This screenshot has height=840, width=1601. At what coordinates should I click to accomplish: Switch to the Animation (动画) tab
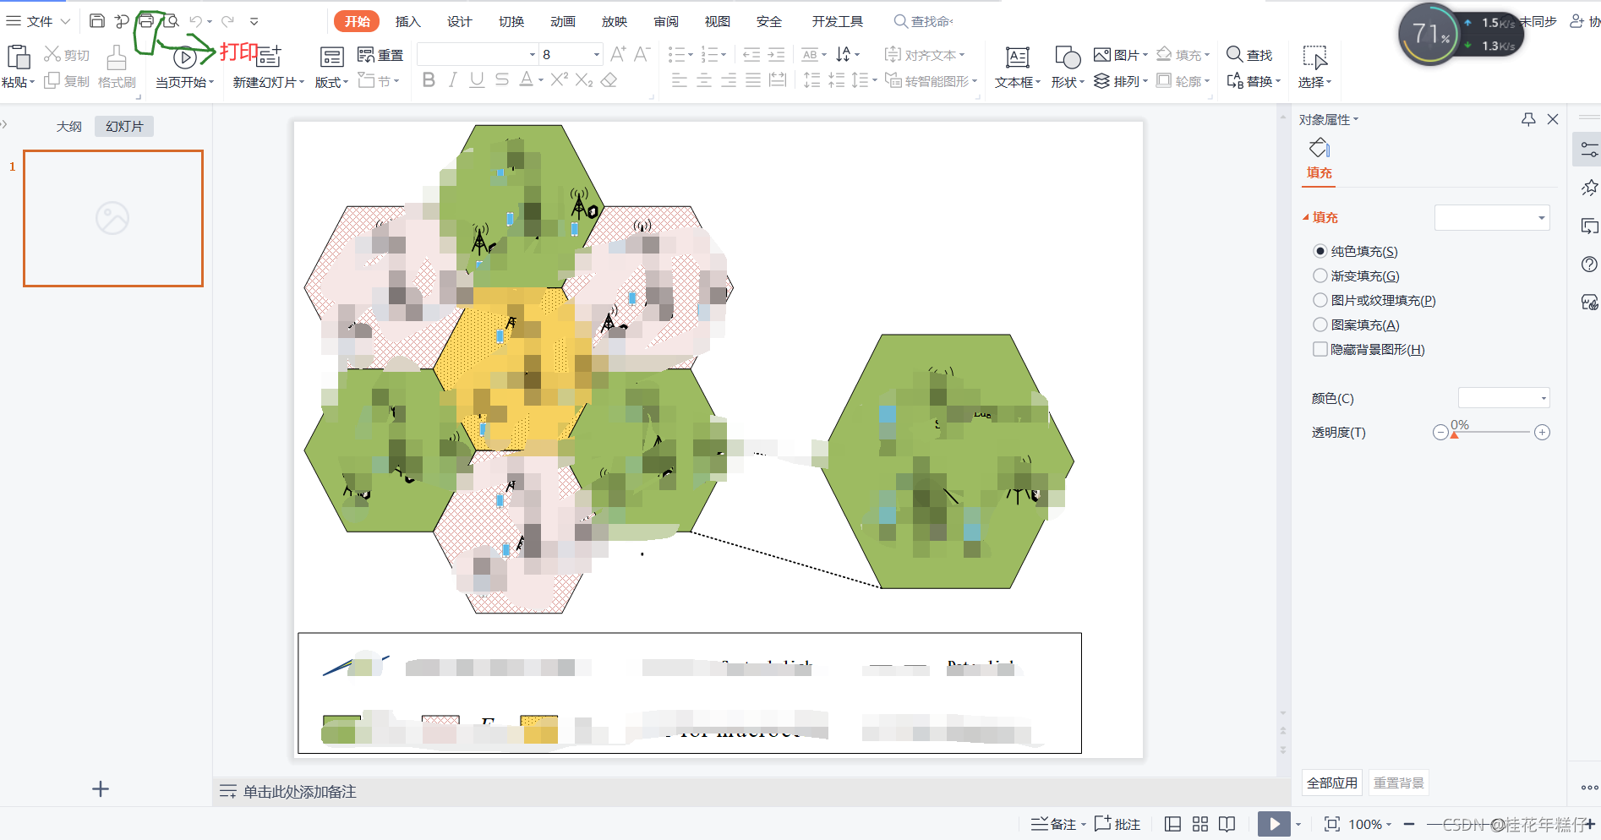click(563, 21)
